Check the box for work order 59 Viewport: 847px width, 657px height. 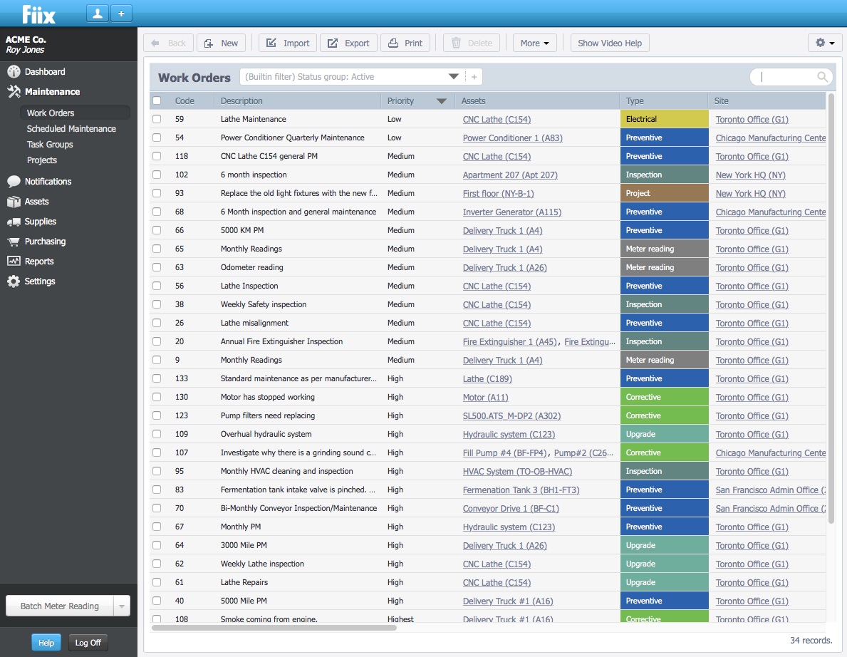(157, 120)
